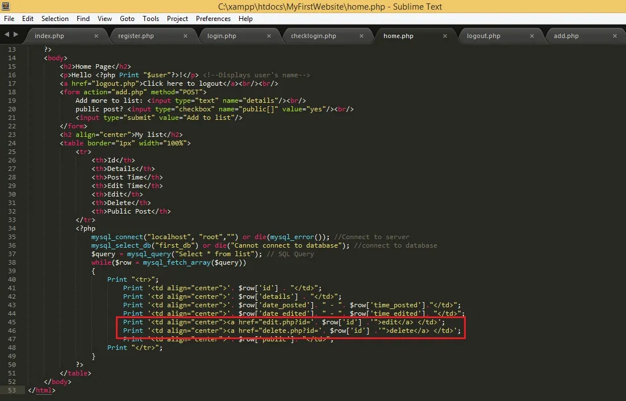Click the '//Connect to server' comment

(x=372, y=237)
